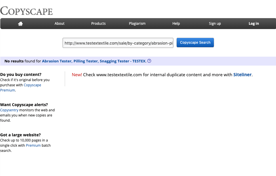Click the Premium batch search link

33,146
